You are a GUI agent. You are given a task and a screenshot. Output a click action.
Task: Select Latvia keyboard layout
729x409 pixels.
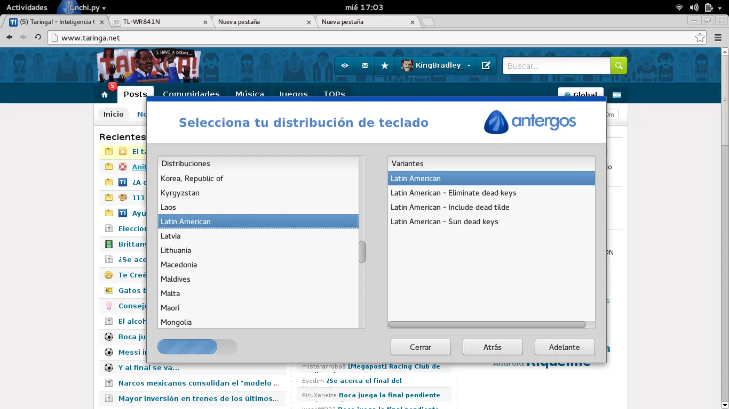pyautogui.click(x=258, y=236)
